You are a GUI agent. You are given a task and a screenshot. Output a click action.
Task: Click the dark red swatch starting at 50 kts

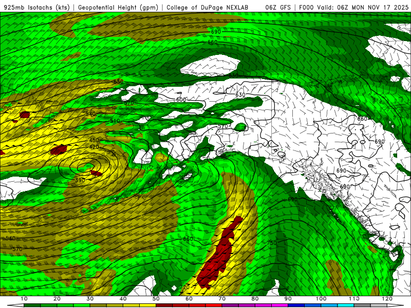pyautogui.click(x=164, y=305)
